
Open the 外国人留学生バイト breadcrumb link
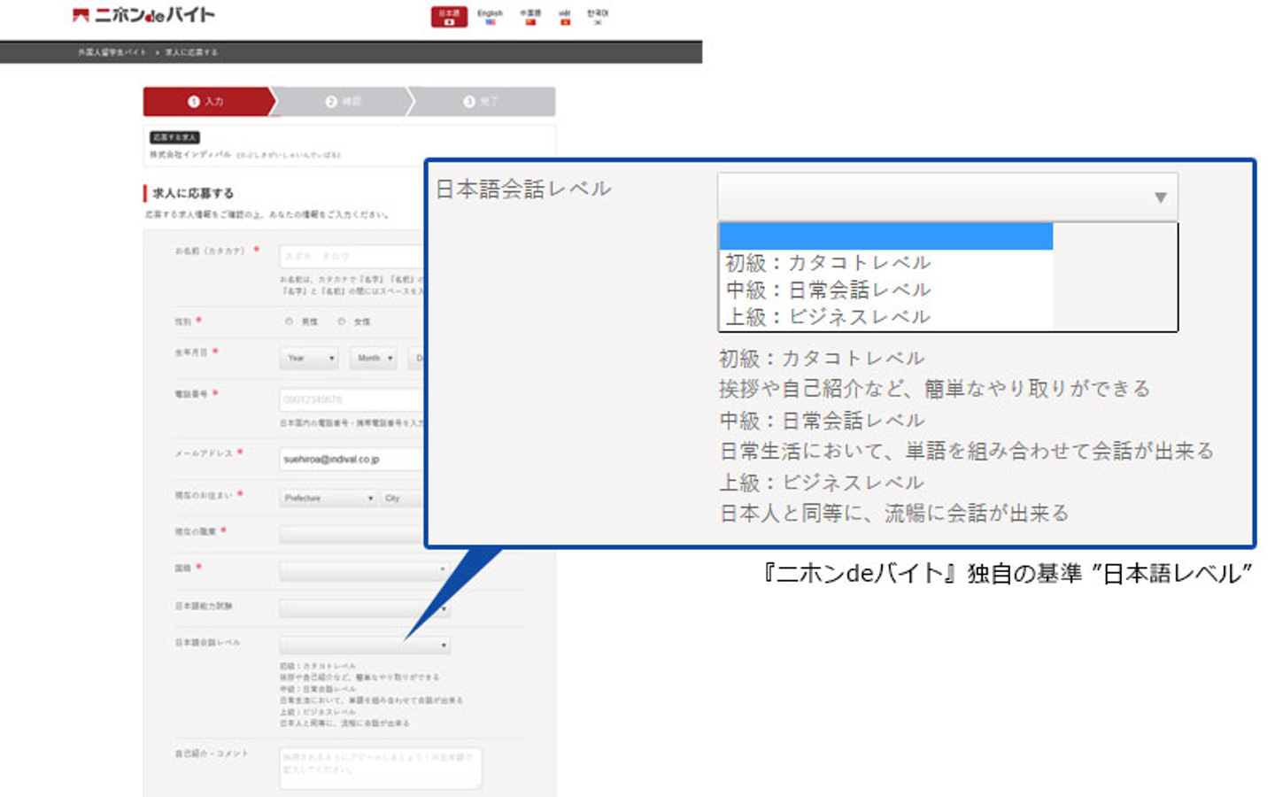pos(112,52)
